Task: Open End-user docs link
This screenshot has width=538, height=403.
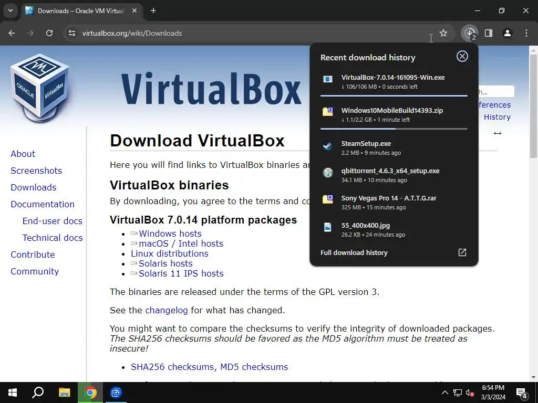Action: pos(53,221)
